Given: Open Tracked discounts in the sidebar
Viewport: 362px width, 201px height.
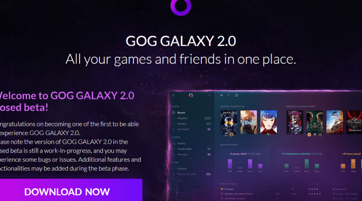Looking at the screenshot, I should coord(186,174).
